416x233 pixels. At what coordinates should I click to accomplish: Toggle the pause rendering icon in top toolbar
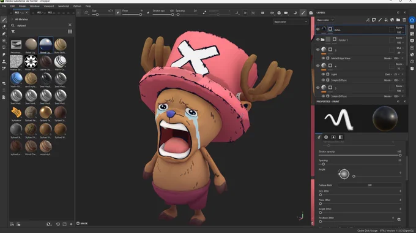pos(262,13)
